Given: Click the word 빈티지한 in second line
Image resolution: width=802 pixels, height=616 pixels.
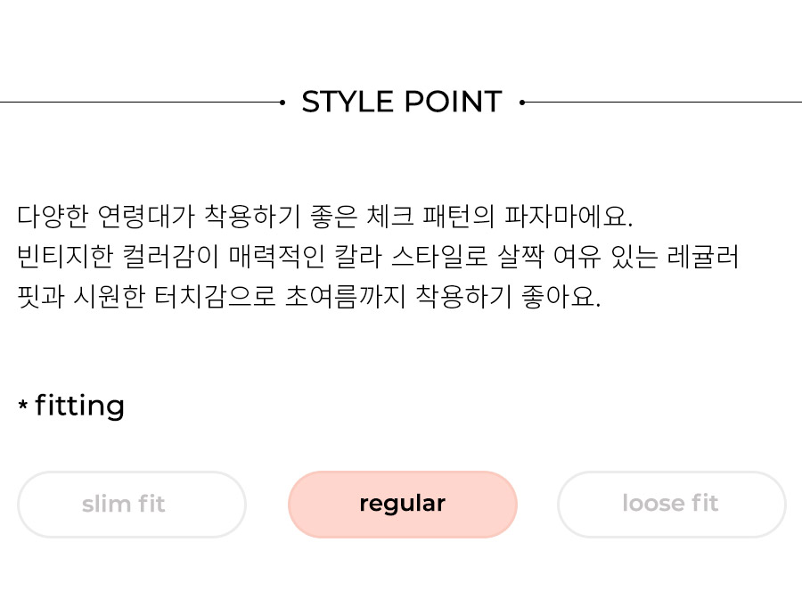Looking at the screenshot, I should click(65, 257).
